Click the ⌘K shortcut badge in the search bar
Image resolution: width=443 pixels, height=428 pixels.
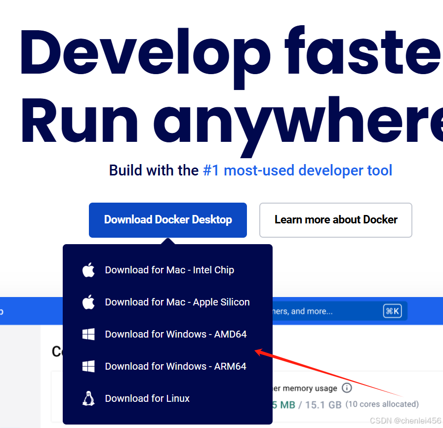393,311
